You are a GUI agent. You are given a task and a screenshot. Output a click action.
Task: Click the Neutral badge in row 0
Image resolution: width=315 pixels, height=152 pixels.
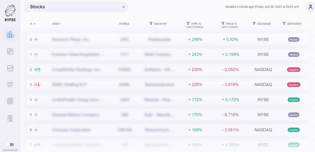(x=294, y=39)
